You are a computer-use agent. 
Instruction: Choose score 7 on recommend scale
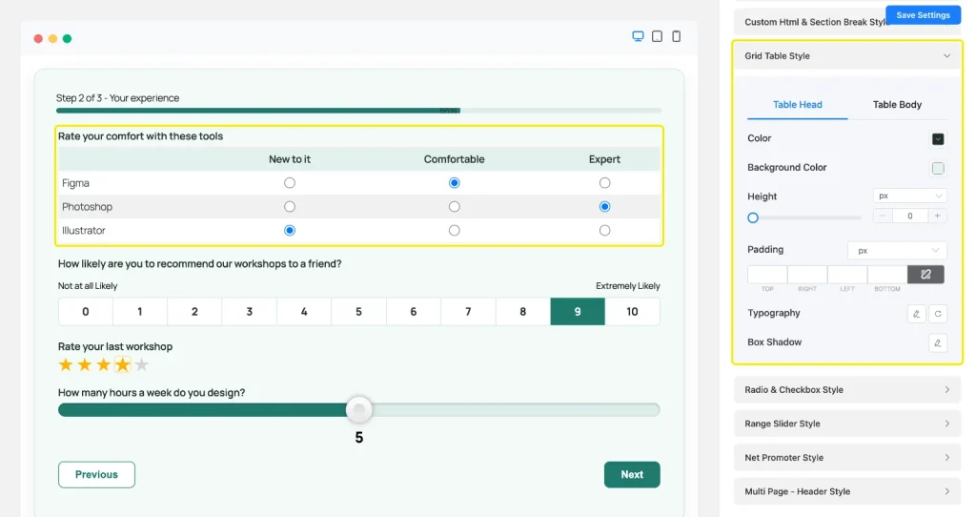point(468,312)
